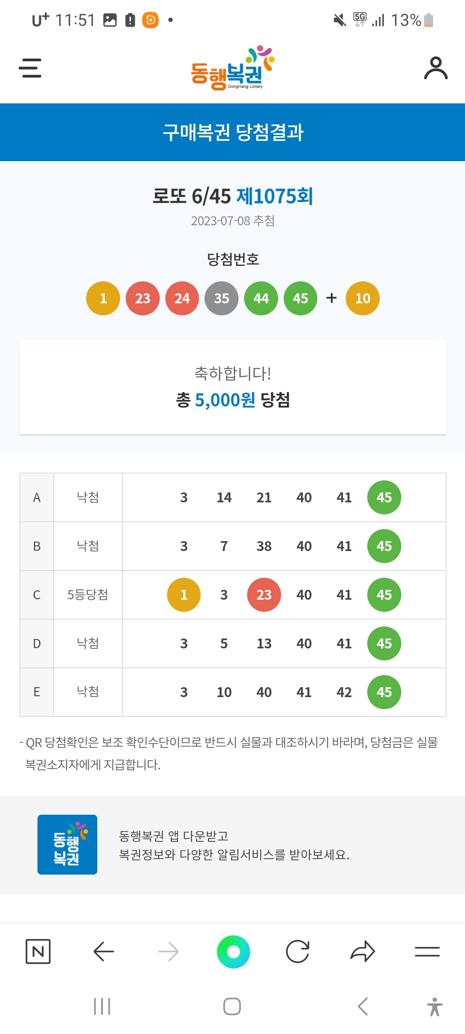Tap the browser forward arrow
Screen dimensions: 465x1034
pyautogui.click(x=168, y=951)
